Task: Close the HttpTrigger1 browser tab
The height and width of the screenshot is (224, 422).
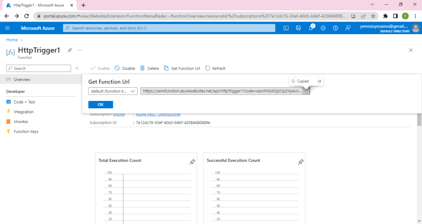Action: 72,5
